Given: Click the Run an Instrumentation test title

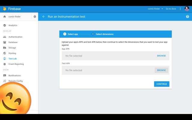Looking at the screenshot, I should [x=66, y=16].
